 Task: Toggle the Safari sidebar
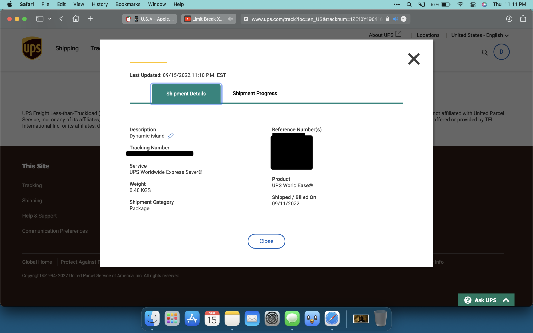click(x=40, y=19)
